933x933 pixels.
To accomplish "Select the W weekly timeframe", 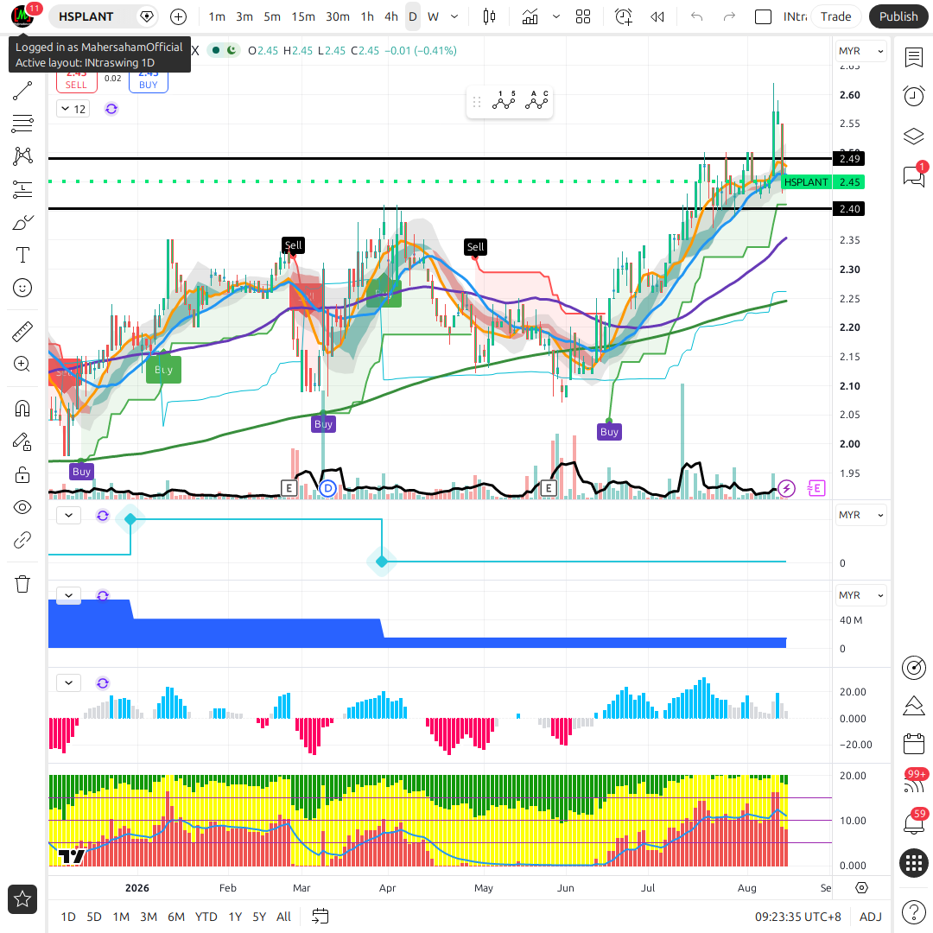I will click(x=433, y=16).
